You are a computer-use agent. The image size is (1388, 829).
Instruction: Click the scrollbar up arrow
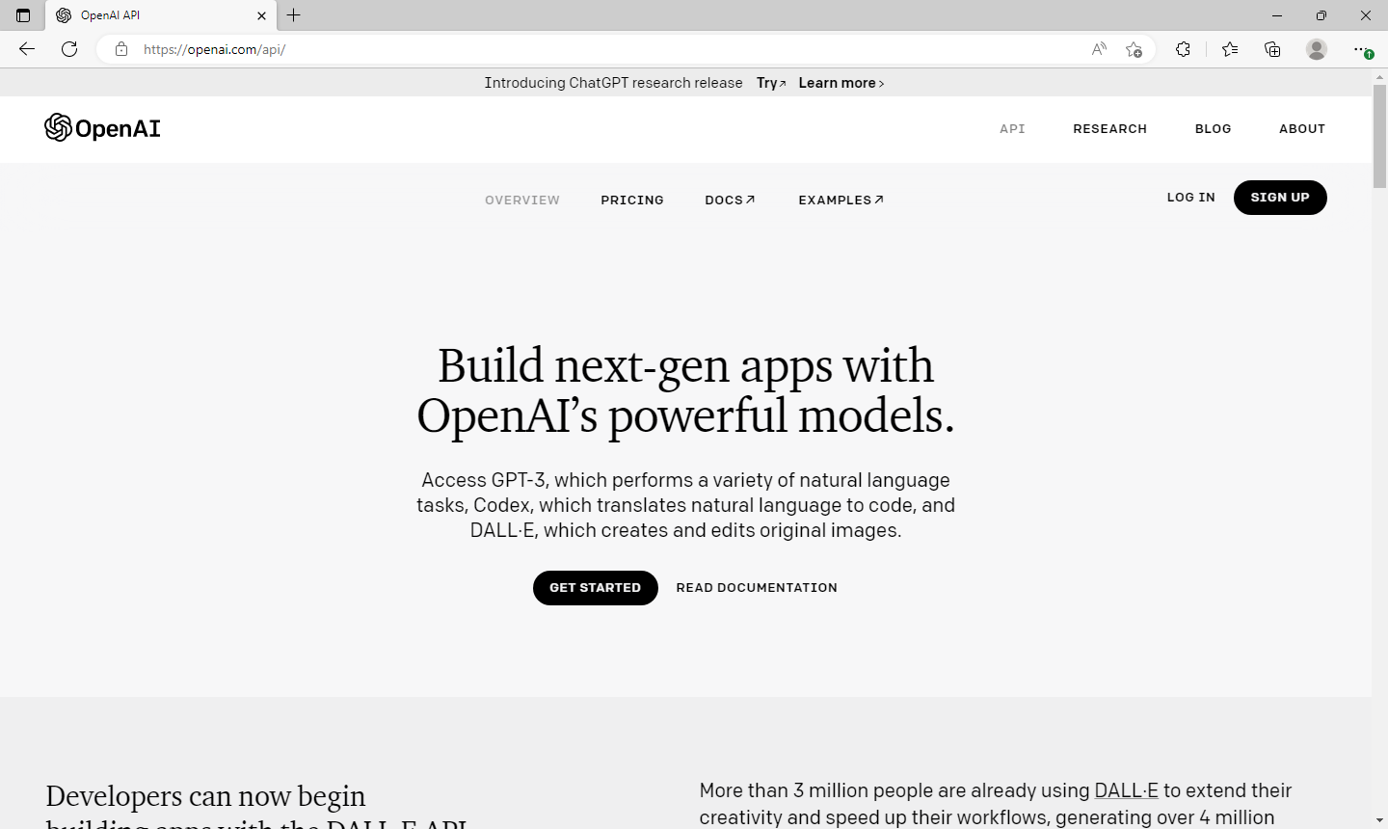[x=1379, y=76]
